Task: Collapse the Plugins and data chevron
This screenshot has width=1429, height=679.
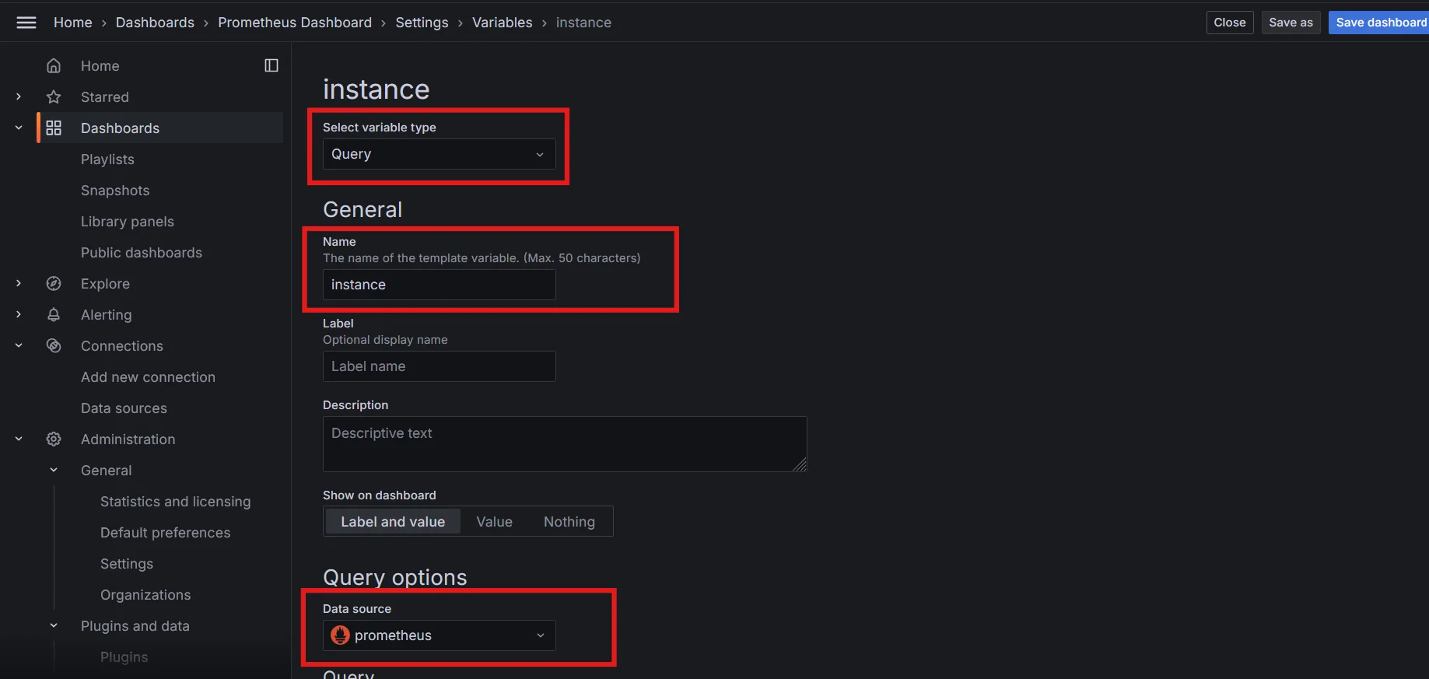Action: point(54,625)
